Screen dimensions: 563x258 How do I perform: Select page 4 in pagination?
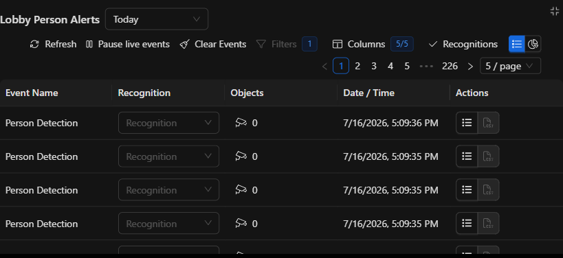pos(390,67)
